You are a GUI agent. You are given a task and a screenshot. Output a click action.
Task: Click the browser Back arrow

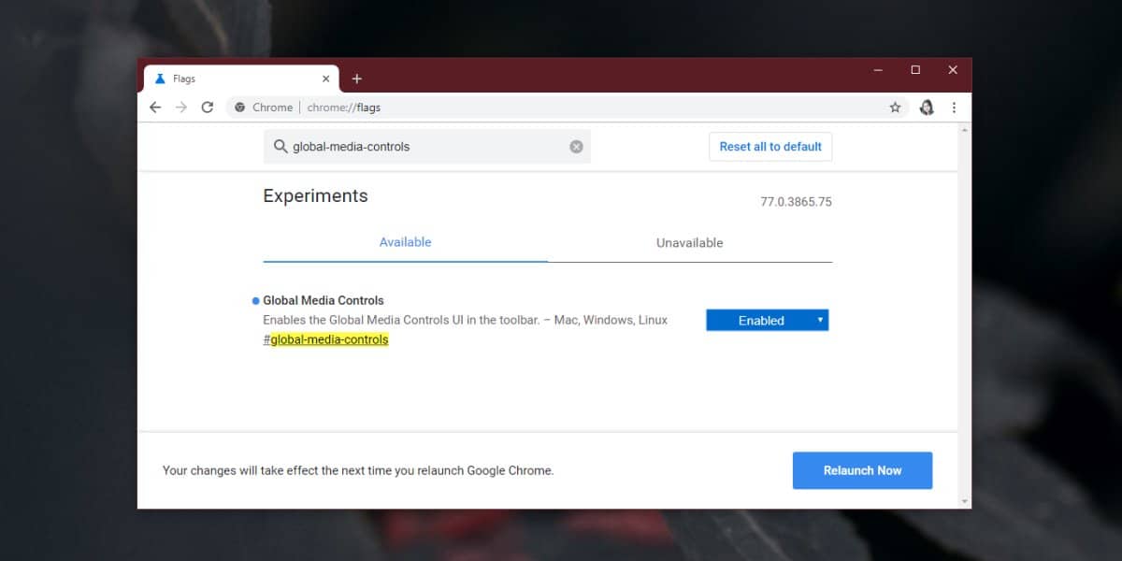pos(155,108)
